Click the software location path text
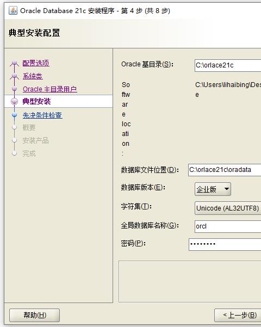Screen dimensions: 261x327 (228, 89)
